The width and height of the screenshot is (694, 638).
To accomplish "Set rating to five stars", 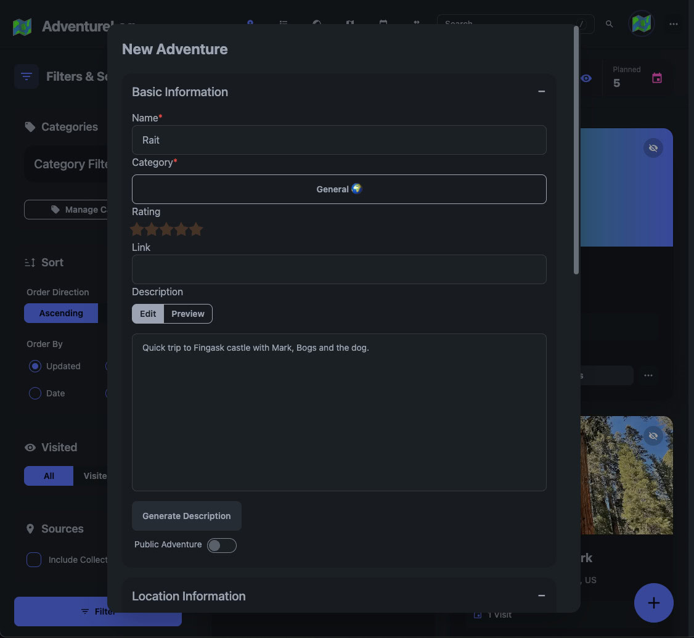I will pos(196,230).
